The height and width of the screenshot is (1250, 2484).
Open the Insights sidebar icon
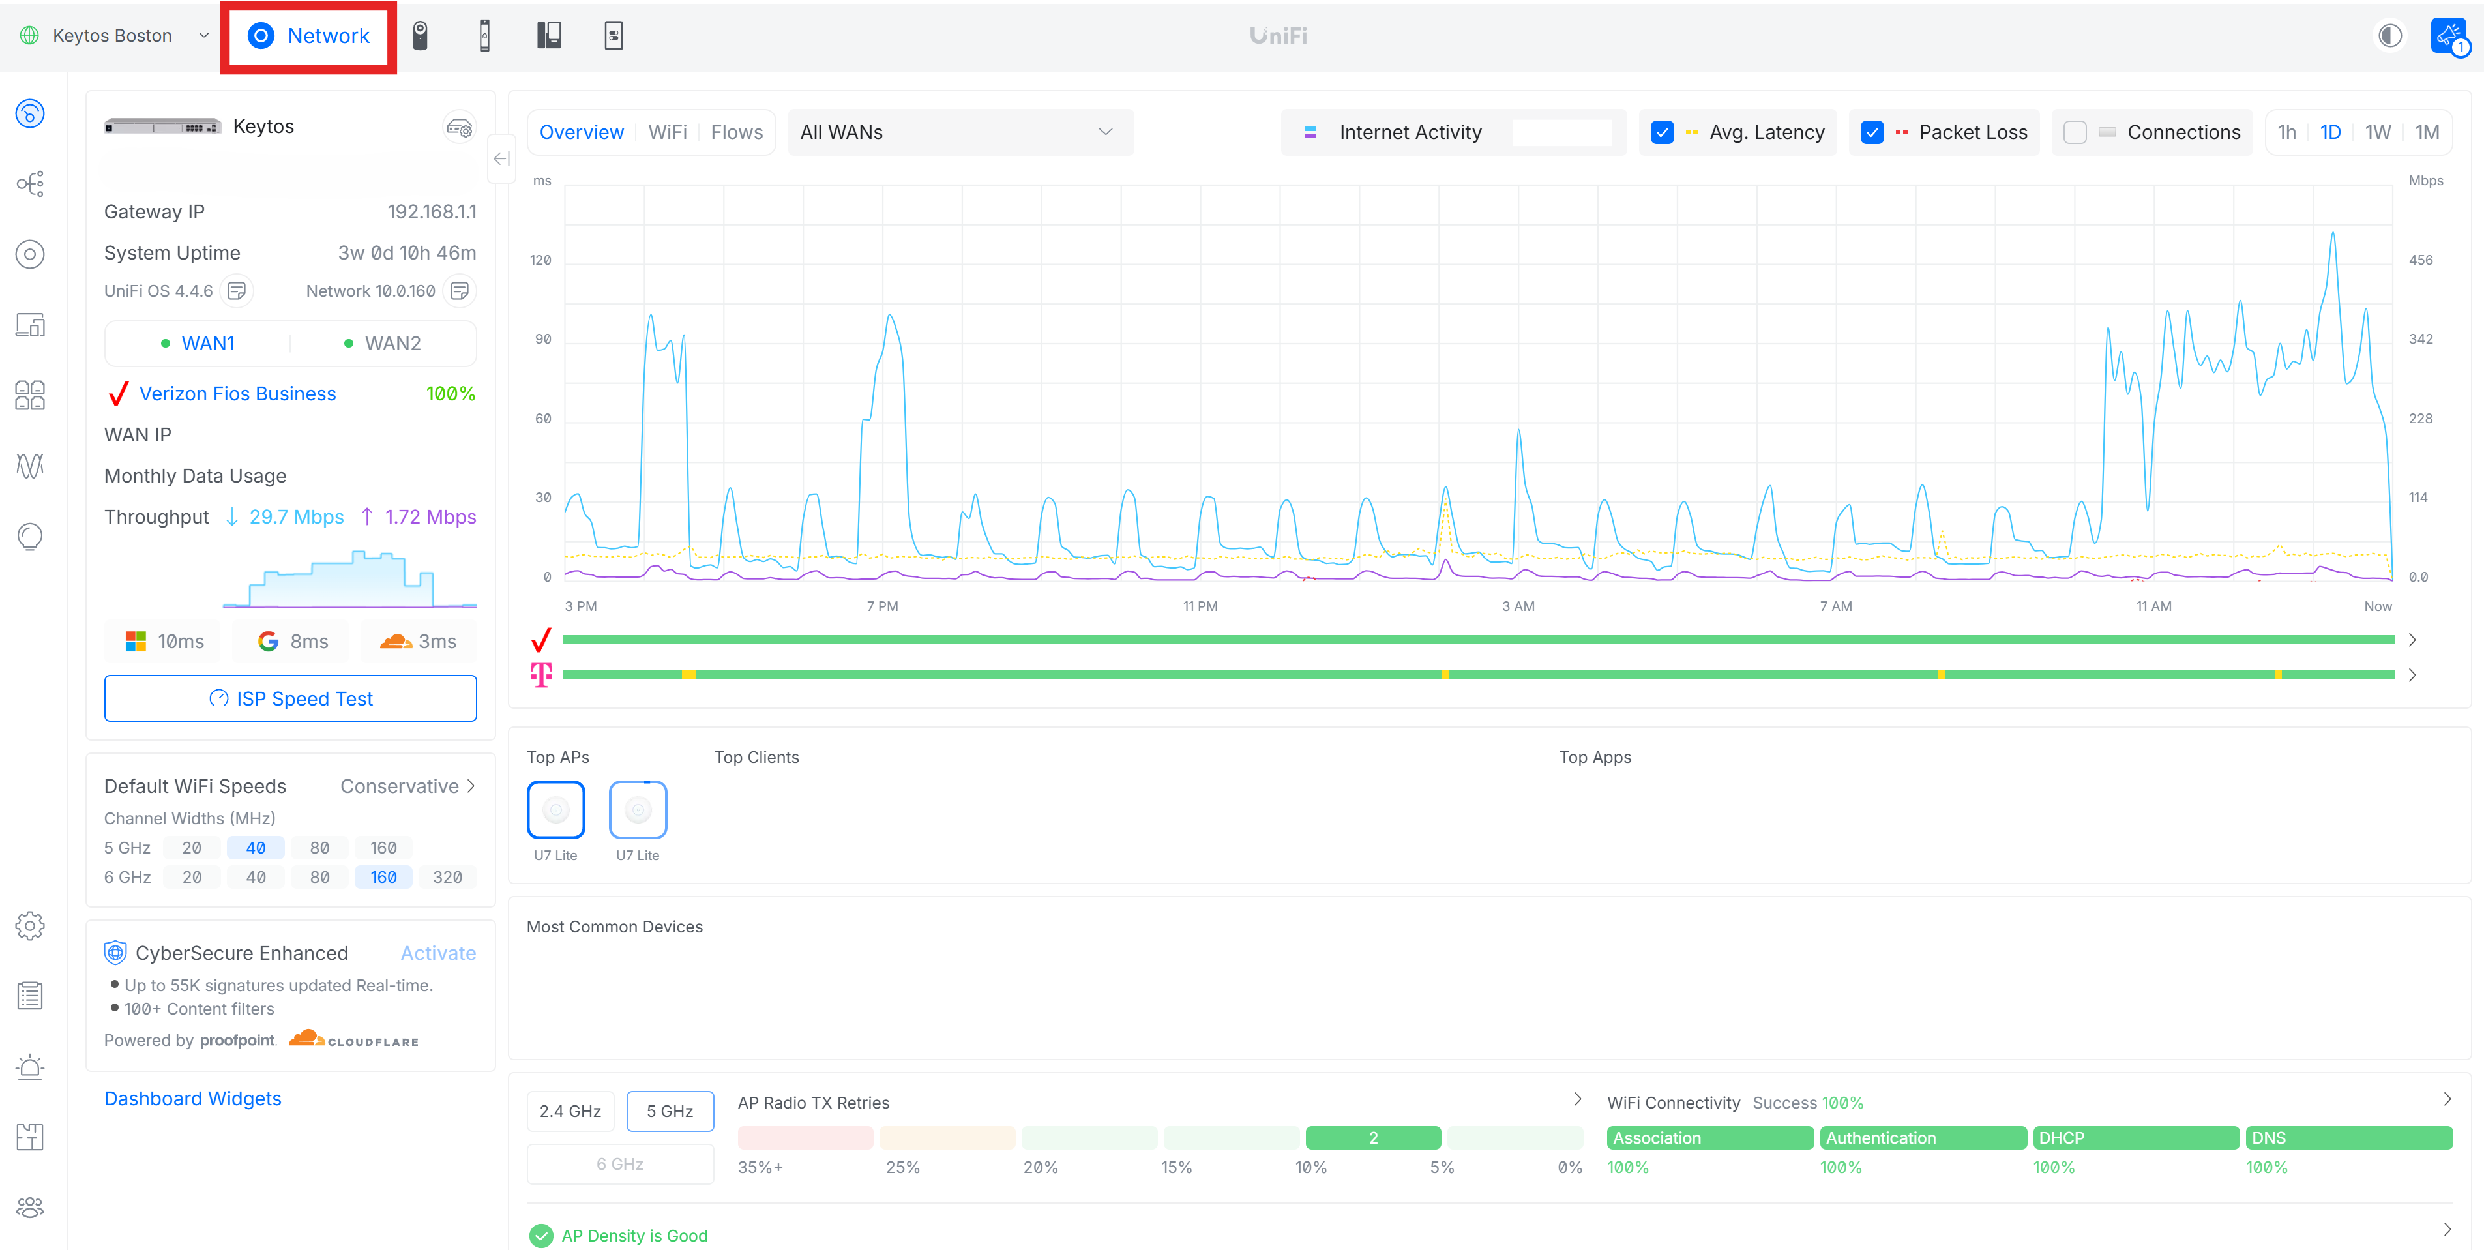[x=30, y=536]
